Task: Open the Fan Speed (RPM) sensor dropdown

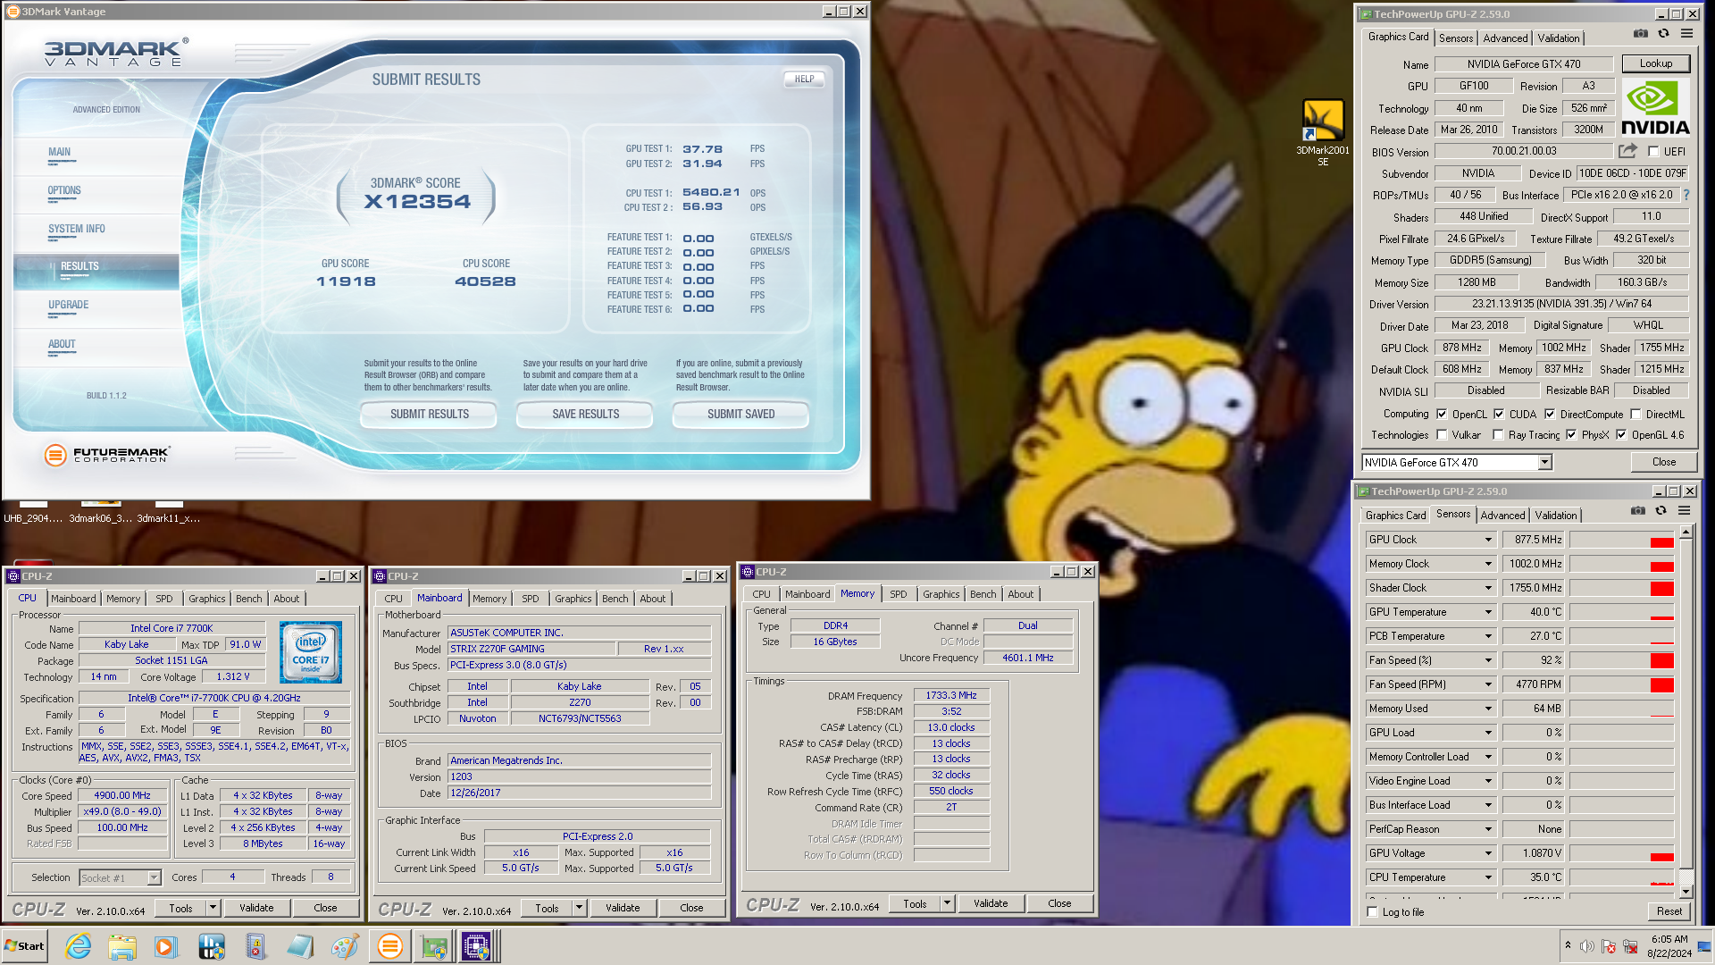Action: click(1488, 684)
